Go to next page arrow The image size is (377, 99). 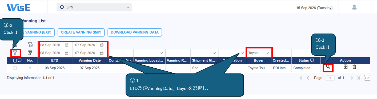(x=352, y=78)
